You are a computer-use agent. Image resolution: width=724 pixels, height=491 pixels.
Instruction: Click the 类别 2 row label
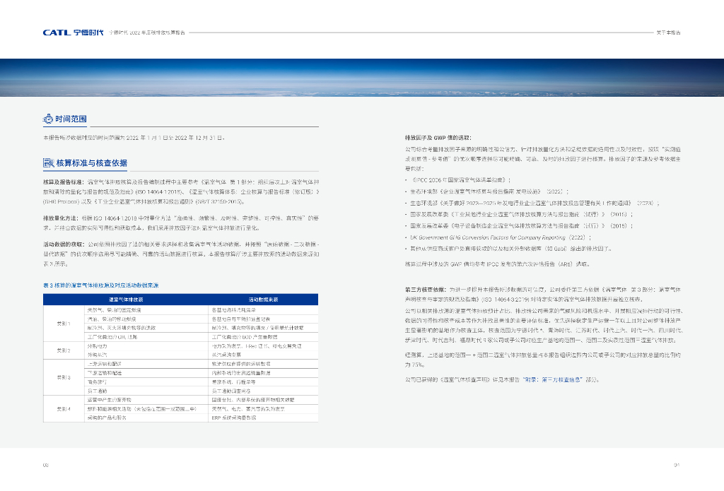(x=64, y=350)
